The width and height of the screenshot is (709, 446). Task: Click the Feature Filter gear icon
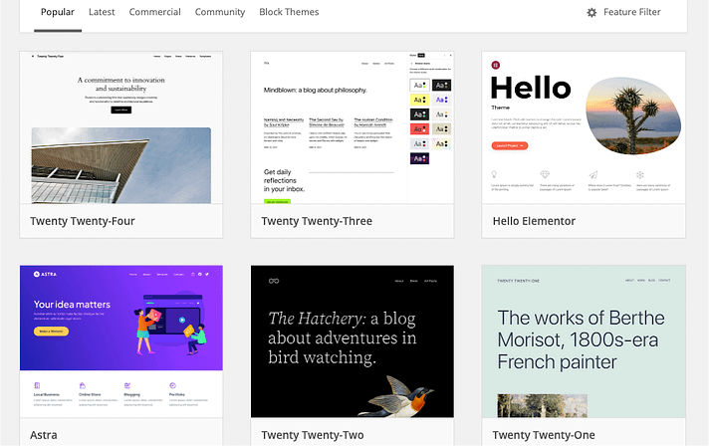(x=591, y=13)
